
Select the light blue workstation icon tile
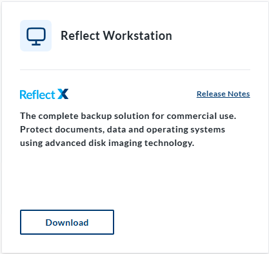(36, 36)
